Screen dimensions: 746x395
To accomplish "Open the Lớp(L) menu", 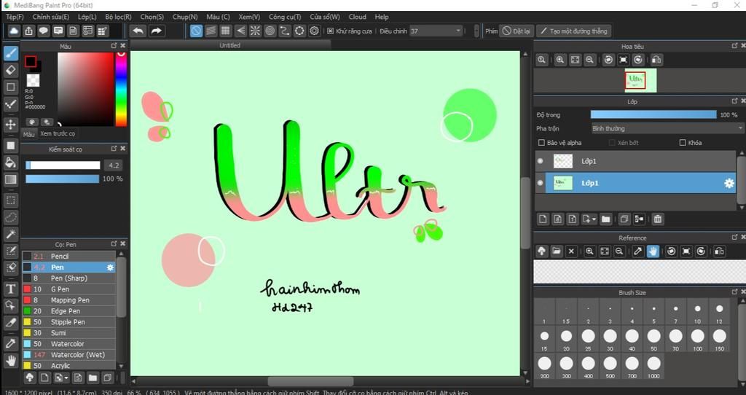I will click(87, 17).
